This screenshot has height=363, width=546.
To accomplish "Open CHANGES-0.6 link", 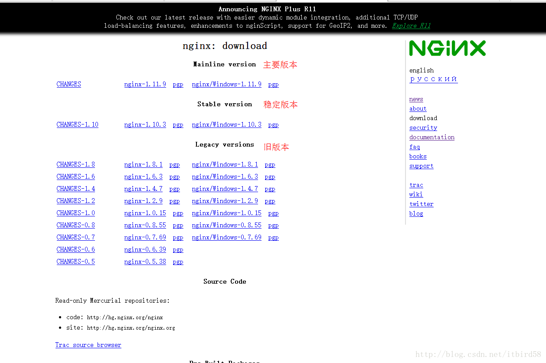I will 75,249.
